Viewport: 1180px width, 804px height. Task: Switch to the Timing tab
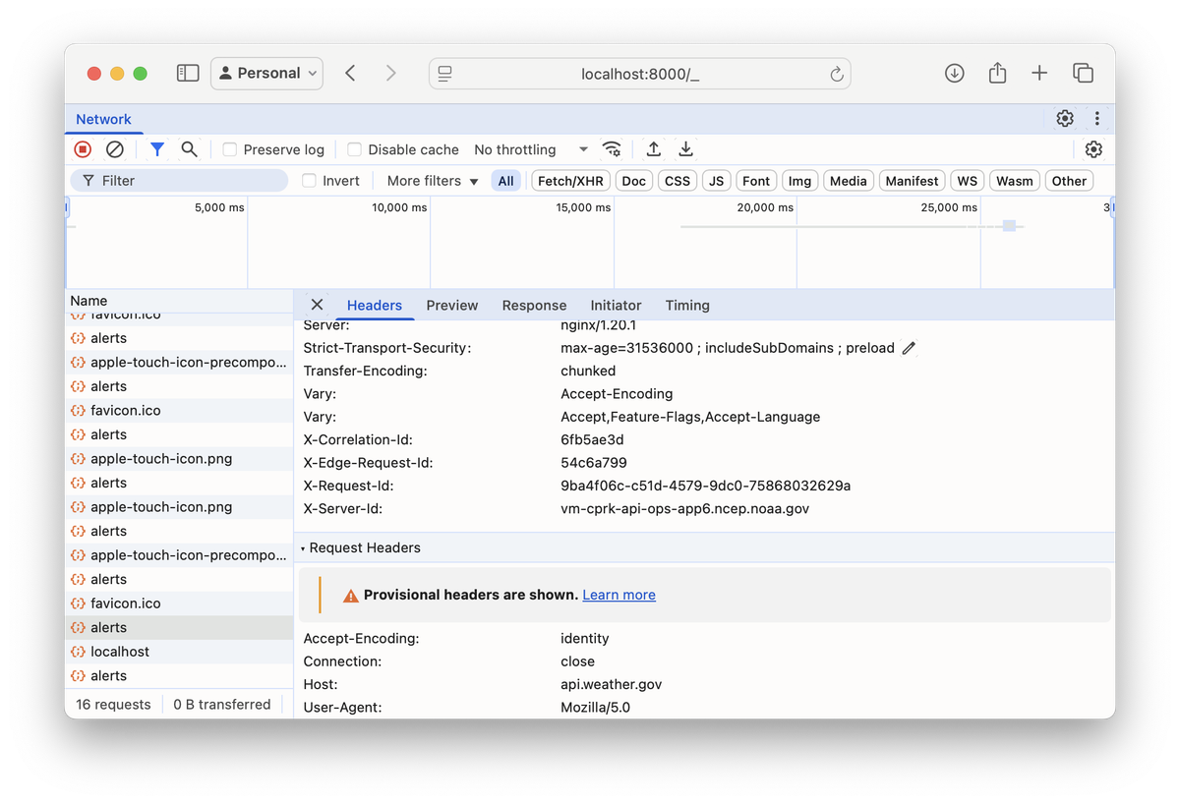[686, 306]
